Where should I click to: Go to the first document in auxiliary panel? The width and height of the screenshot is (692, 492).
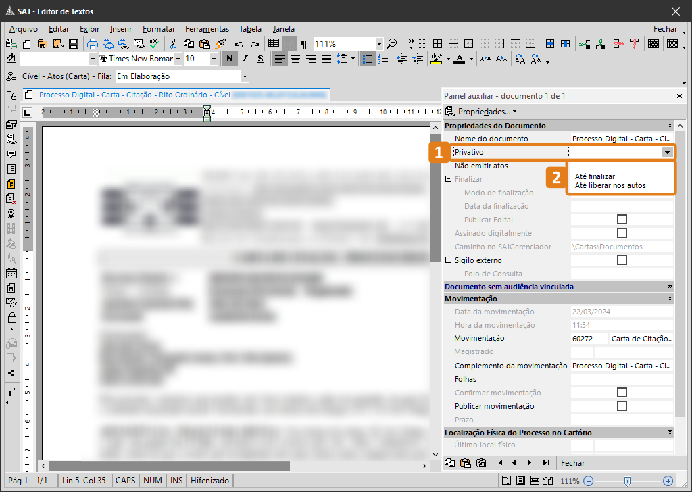coord(499,462)
